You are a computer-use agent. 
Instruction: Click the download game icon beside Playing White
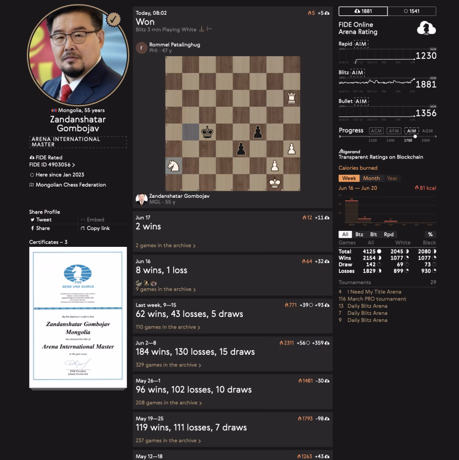(x=201, y=29)
